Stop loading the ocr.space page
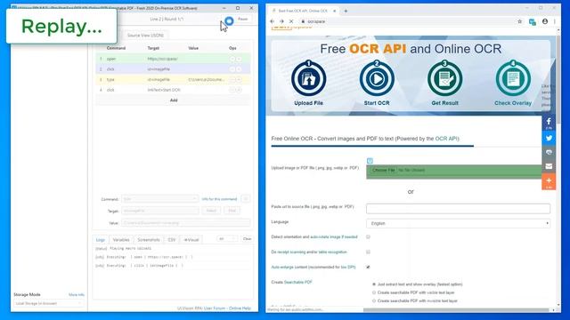 tap(291, 21)
